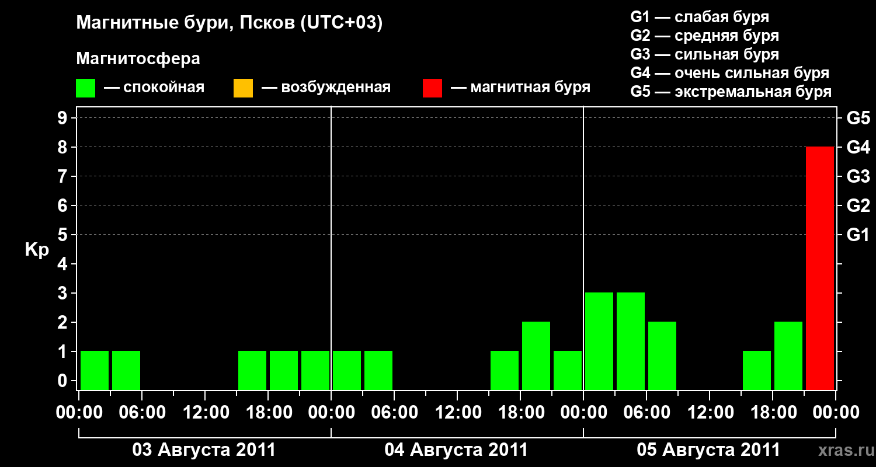Click the 03:00–06:00 Kp 3 bar on 05 Августа

click(631, 341)
